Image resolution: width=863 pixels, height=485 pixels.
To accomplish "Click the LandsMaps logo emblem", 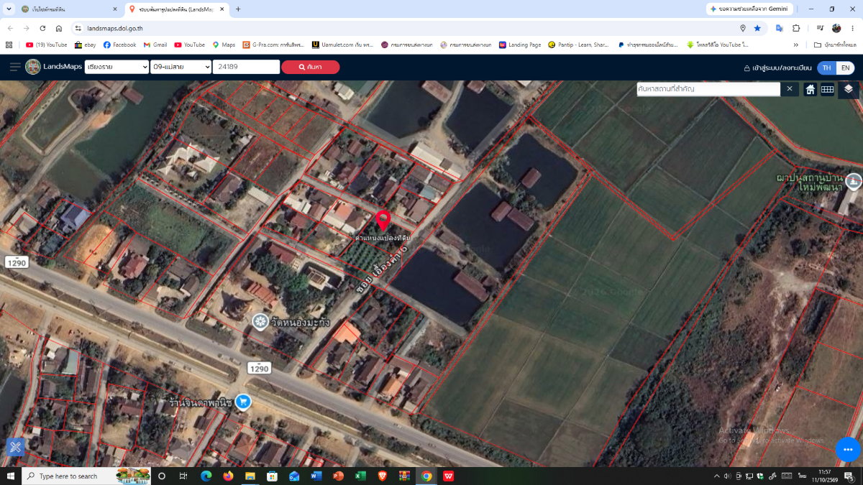I will coord(33,67).
